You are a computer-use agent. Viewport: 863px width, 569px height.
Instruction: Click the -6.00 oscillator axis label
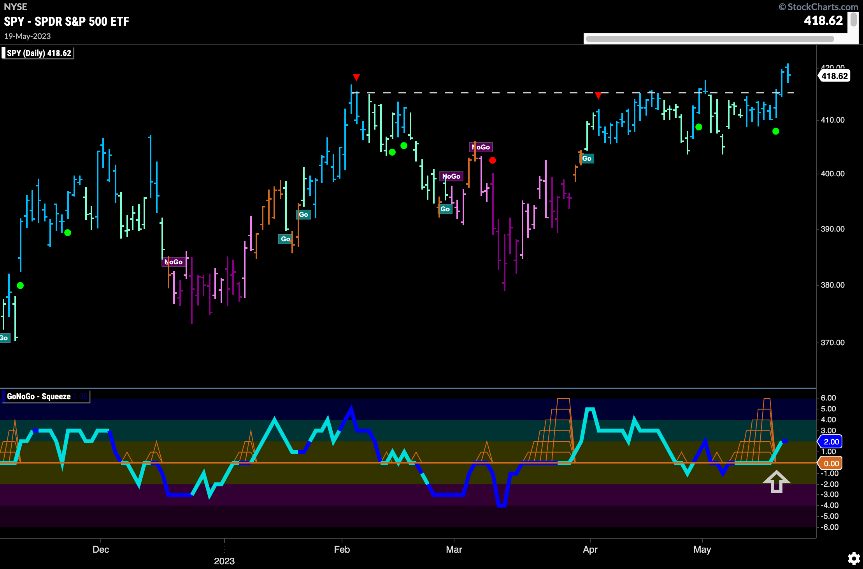pyautogui.click(x=830, y=527)
